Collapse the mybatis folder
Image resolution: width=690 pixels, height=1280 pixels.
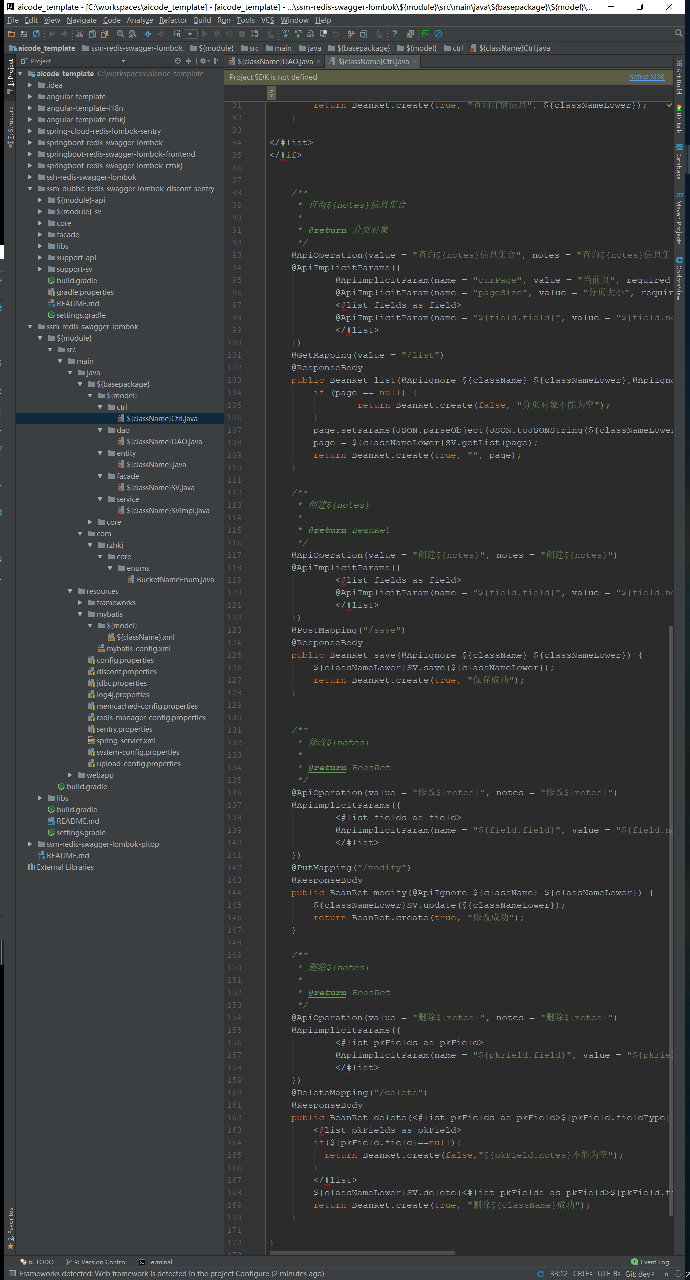tap(80, 614)
